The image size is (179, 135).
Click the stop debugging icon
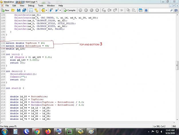pyautogui.click(x=97, y=10)
